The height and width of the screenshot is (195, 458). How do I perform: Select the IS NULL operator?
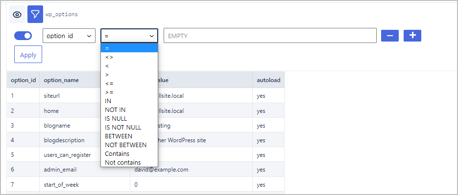coord(129,118)
